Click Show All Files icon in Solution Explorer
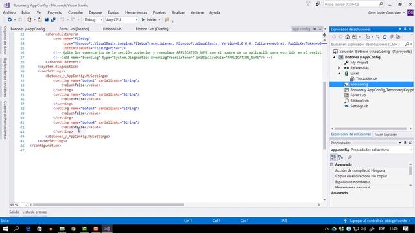This screenshot has height=233, width=415. (x=397, y=37)
